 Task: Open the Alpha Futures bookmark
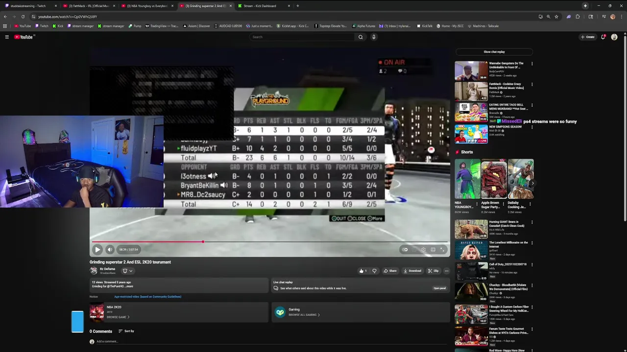pyautogui.click(x=364, y=26)
